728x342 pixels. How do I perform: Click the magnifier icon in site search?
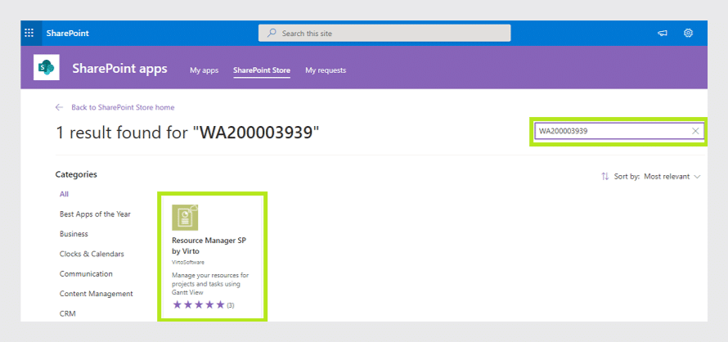tap(272, 33)
